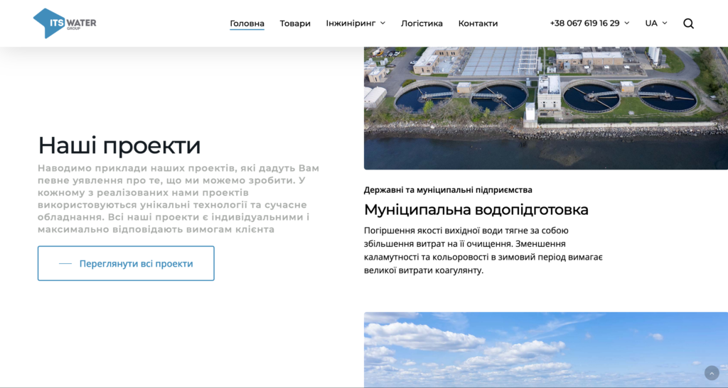Open the Муніципальна водопідготовка project title
Screen dimensions: 728x388
click(476, 210)
